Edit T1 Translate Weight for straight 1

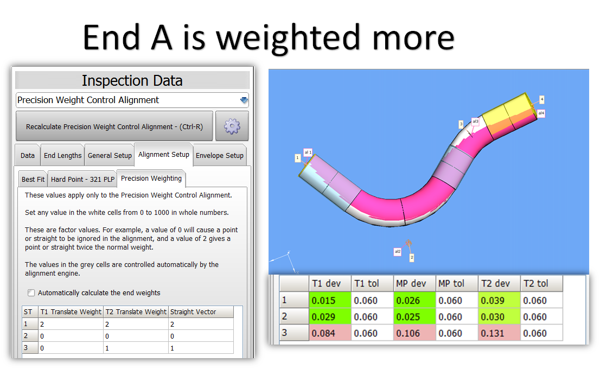pyautogui.click(x=71, y=324)
